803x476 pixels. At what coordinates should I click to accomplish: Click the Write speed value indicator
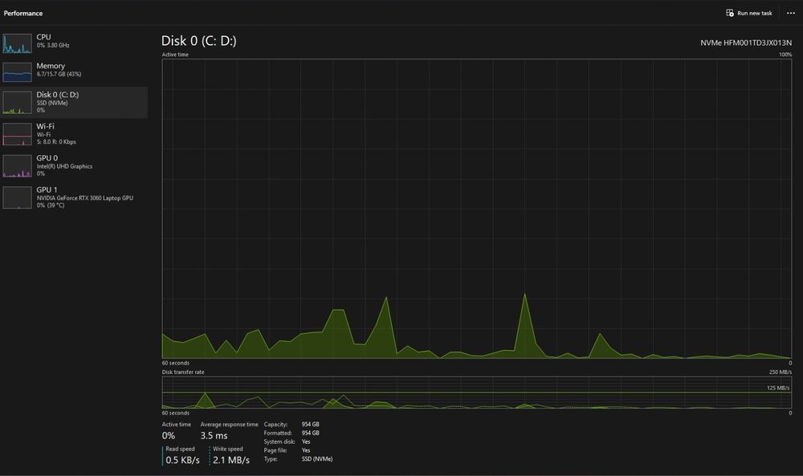pyautogui.click(x=231, y=460)
